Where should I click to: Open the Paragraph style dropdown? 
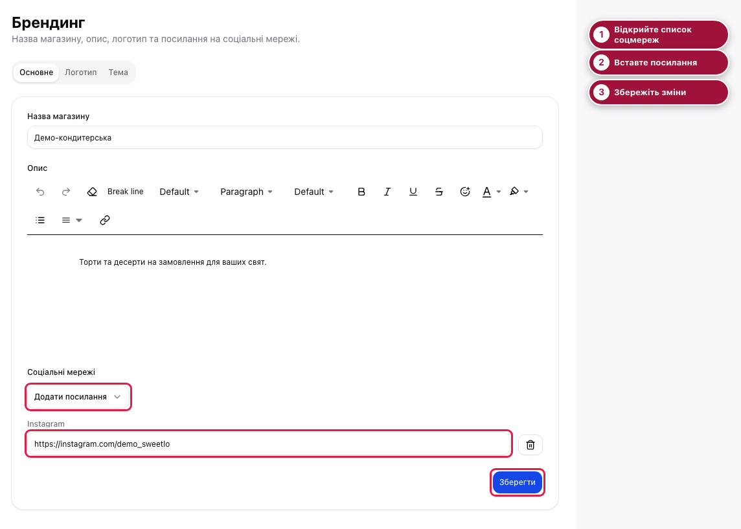click(x=246, y=192)
